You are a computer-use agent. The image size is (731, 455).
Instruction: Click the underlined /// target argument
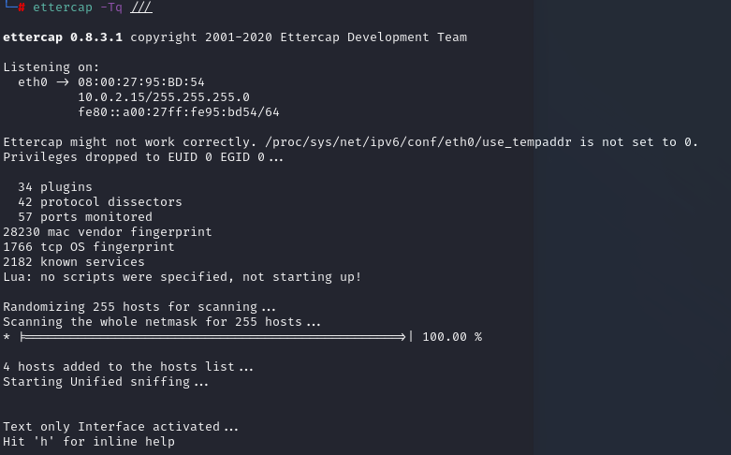coord(141,7)
